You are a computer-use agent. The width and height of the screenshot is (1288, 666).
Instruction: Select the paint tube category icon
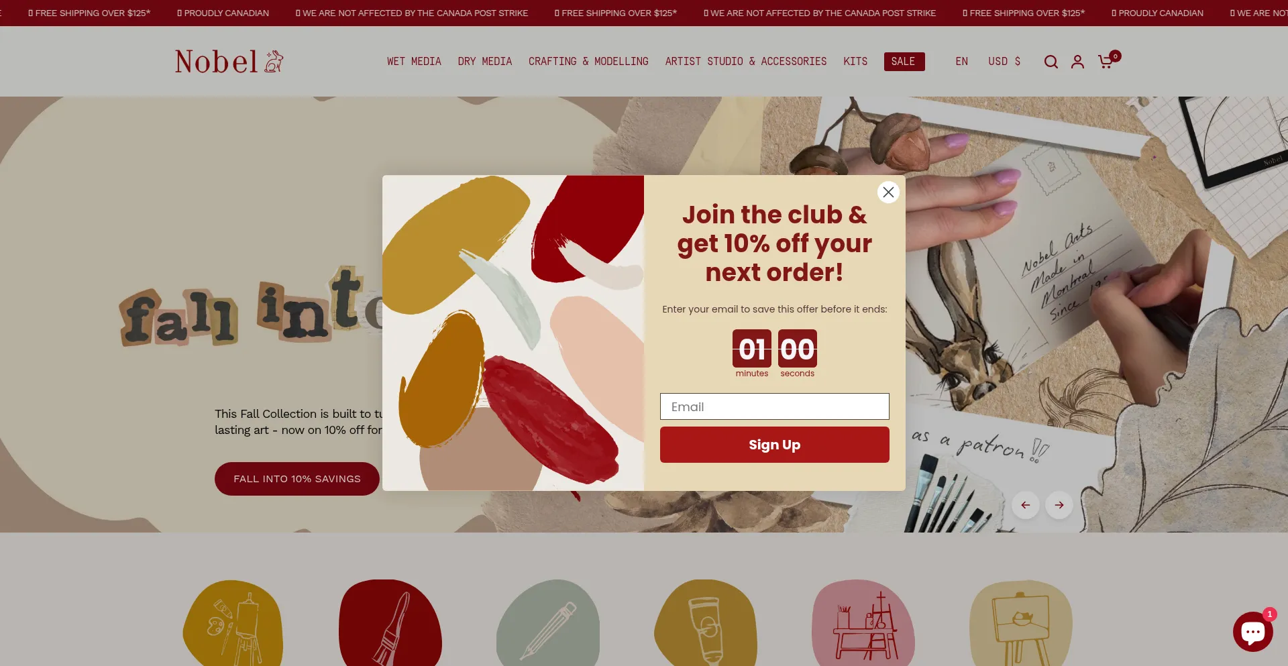pyautogui.click(x=706, y=623)
